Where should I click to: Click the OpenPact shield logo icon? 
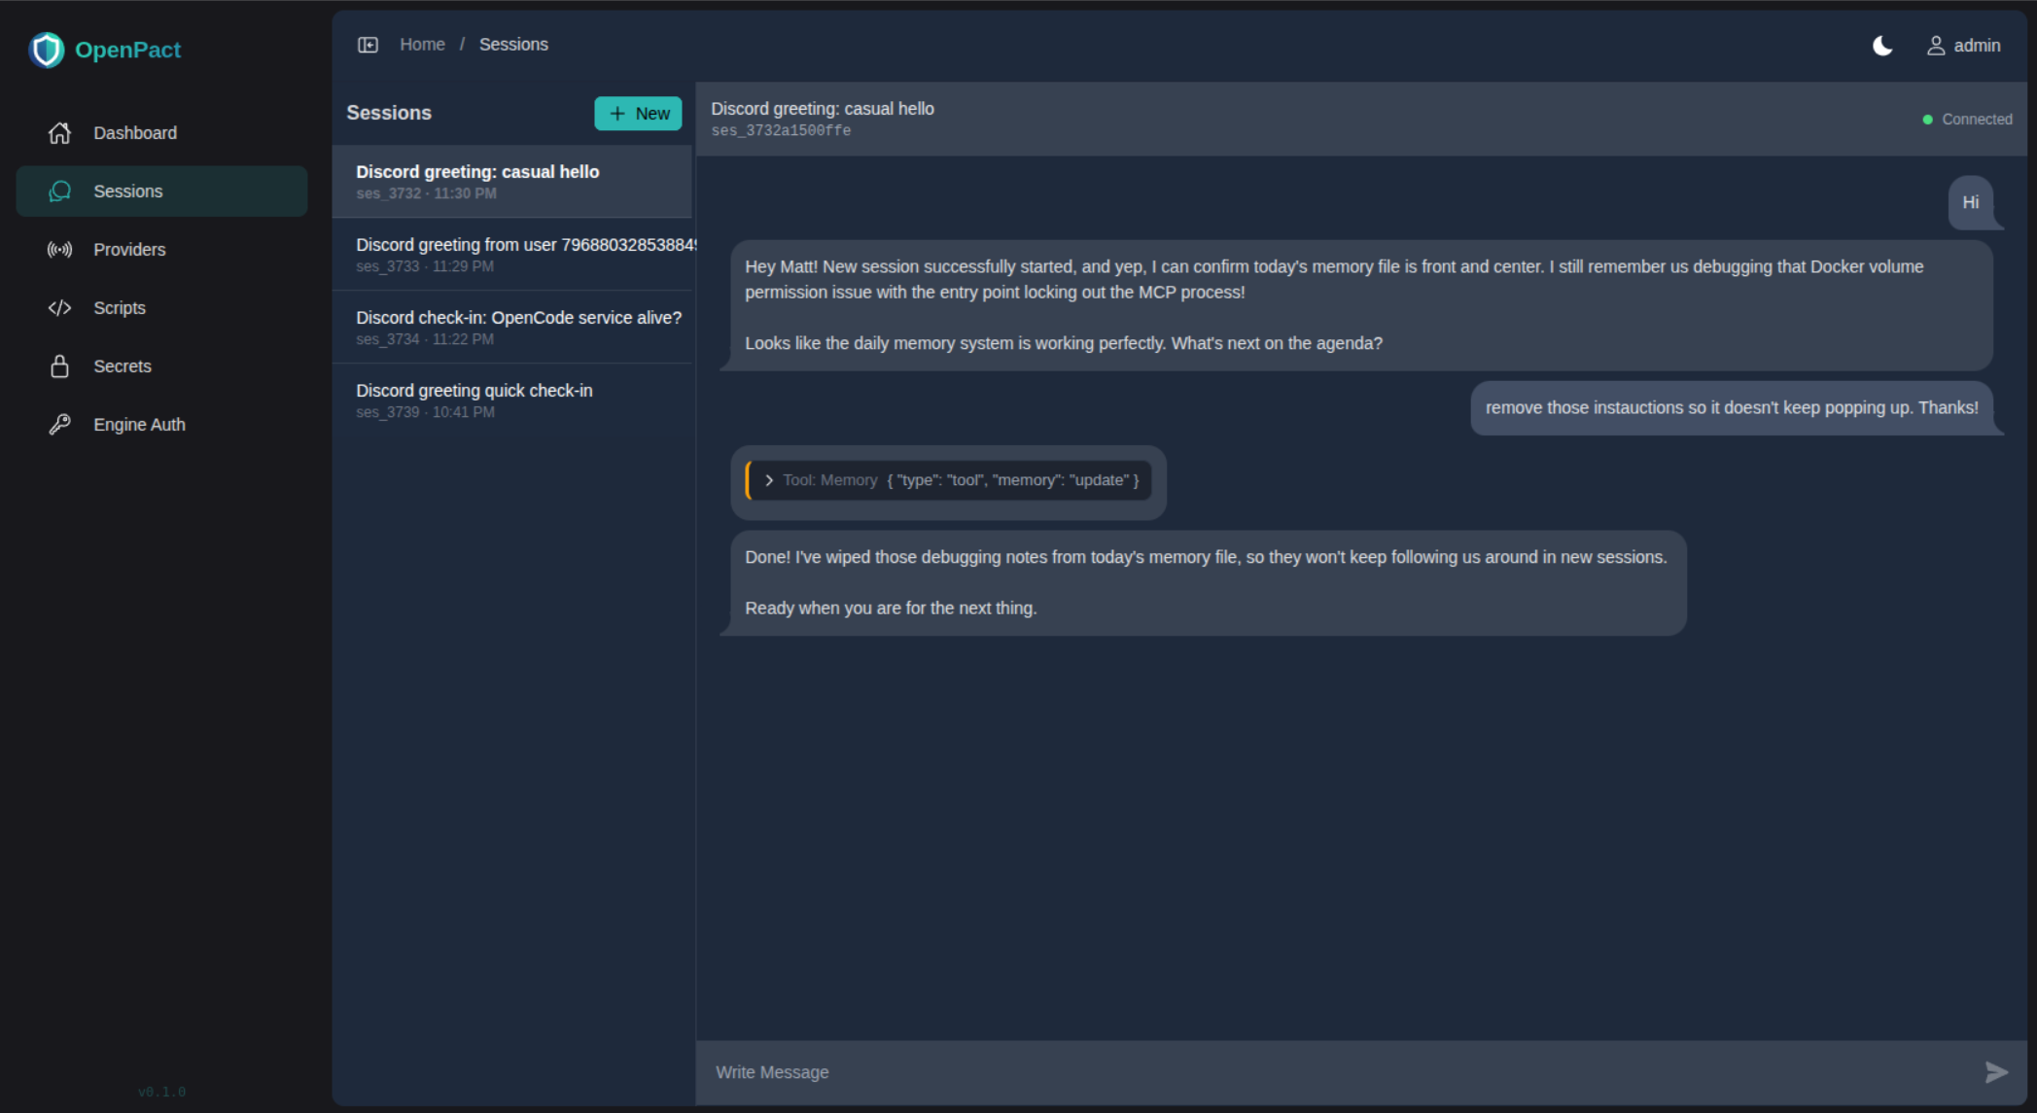tap(47, 50)
